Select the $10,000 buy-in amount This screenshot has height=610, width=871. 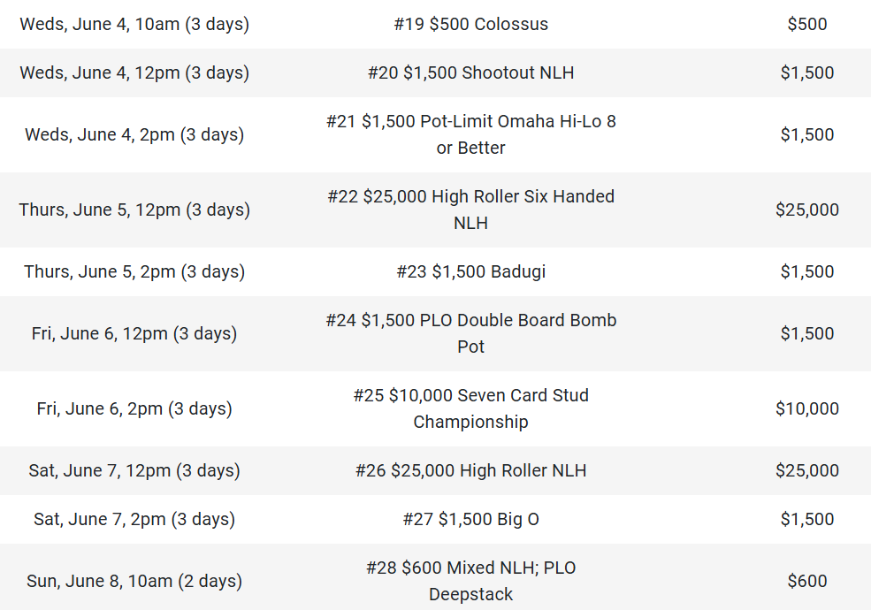tap(806, 408)
